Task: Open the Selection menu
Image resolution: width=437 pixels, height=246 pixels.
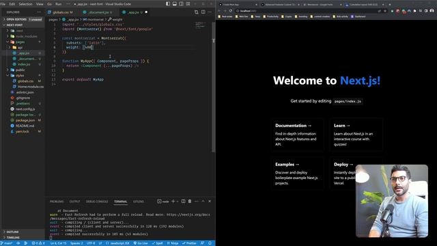Action: (x=25, y=4)
